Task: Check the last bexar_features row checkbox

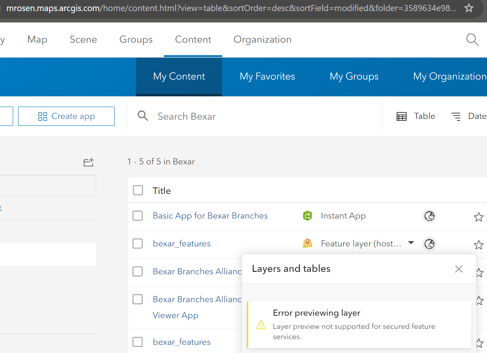Action: pos(138,342)
